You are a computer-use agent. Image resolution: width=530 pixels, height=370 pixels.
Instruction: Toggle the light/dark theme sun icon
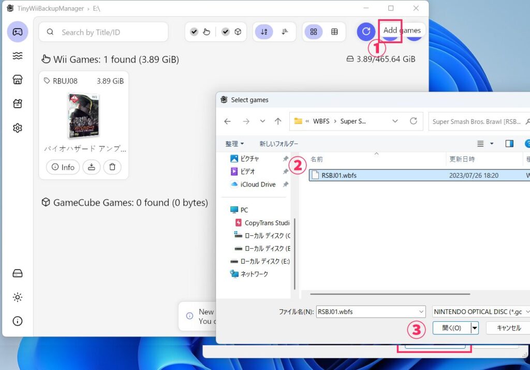tap(18, 297)
